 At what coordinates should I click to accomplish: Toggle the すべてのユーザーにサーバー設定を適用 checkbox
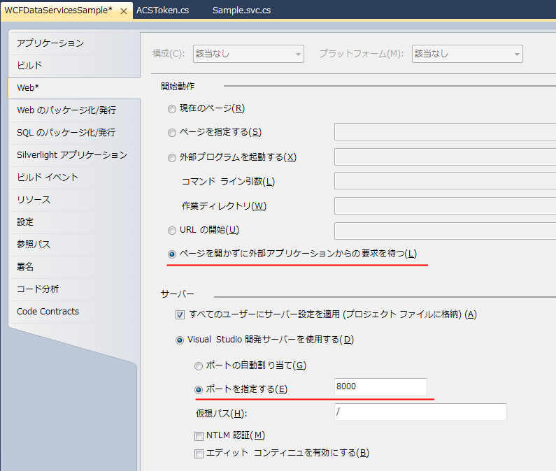point(180,314)
